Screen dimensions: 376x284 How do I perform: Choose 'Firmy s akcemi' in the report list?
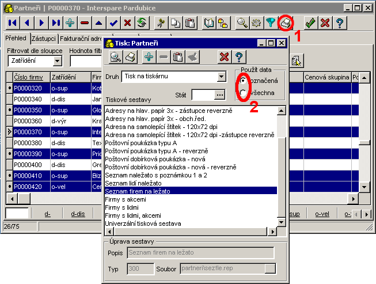coord(125,199)
